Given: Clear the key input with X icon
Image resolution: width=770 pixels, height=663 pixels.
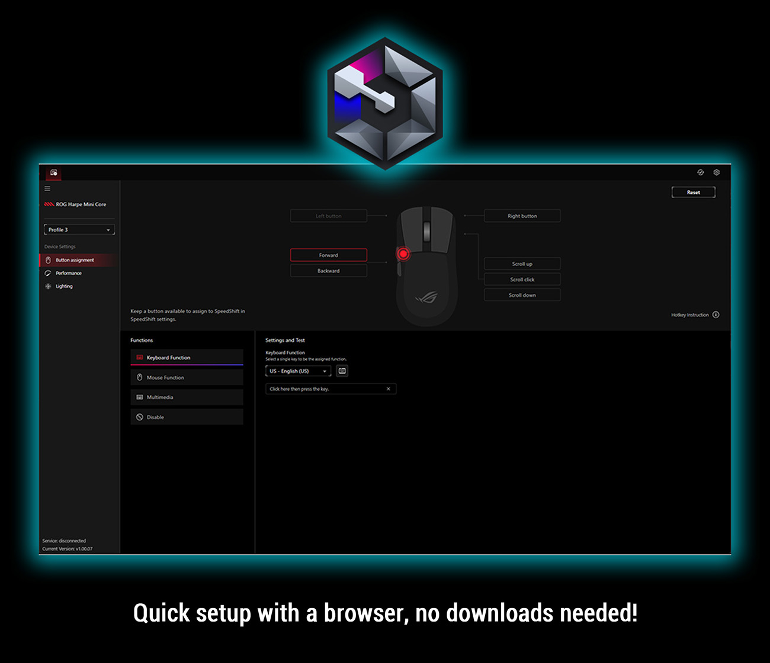Looking at the screenshot, I should click(x=388, y=389).
